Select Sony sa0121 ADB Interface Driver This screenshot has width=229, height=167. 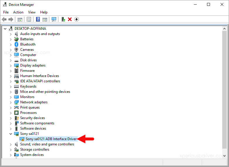coord(51,139)
